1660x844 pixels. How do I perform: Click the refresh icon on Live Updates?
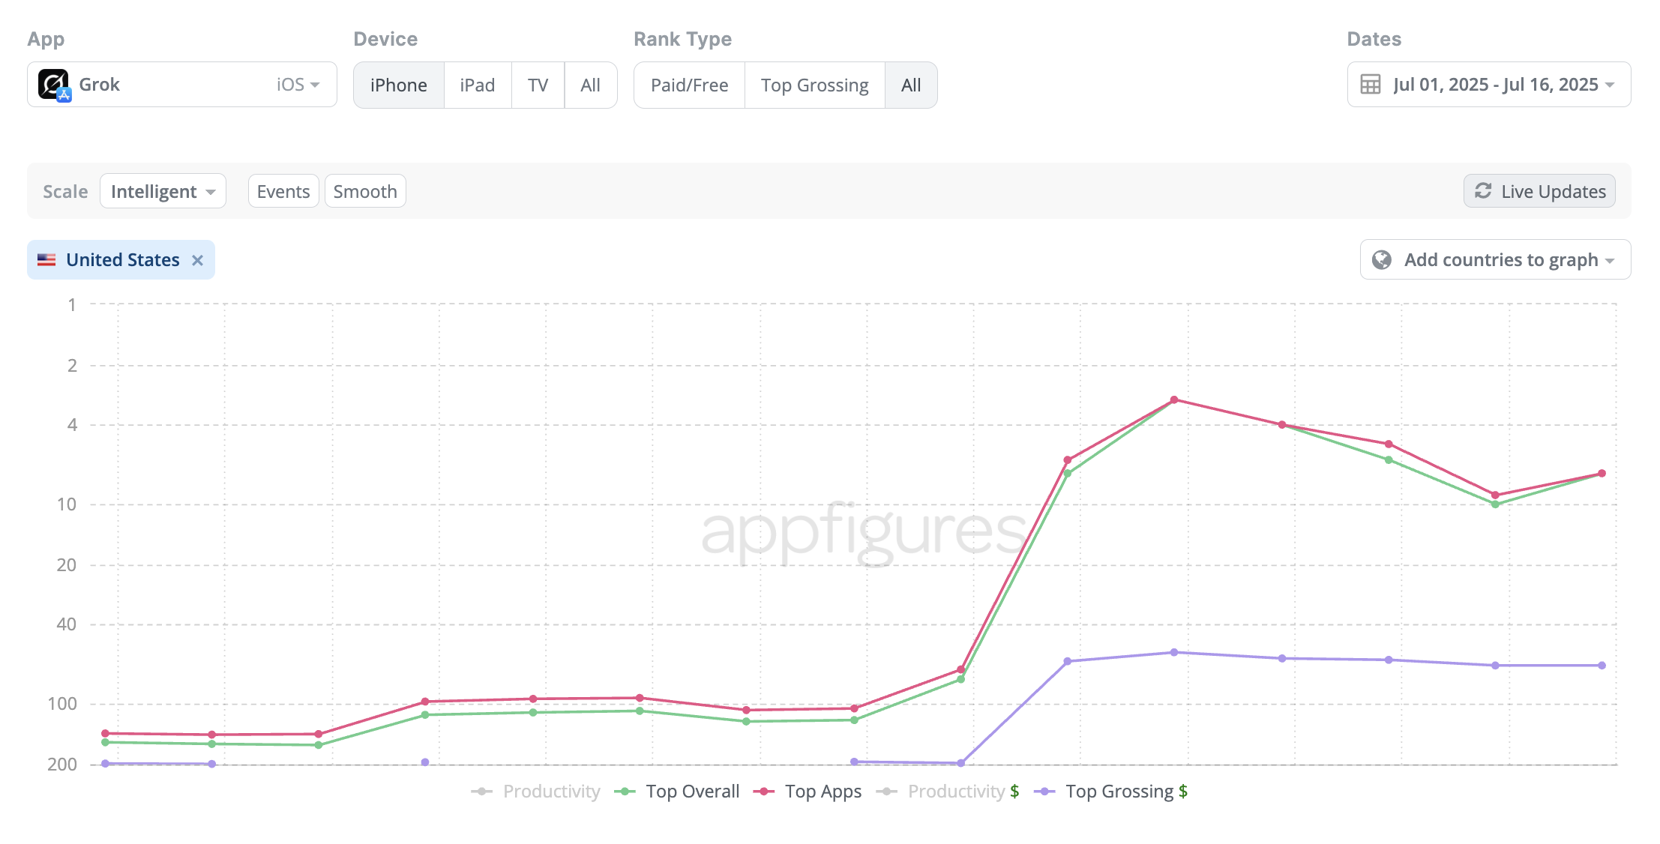tap(1484, 191)
